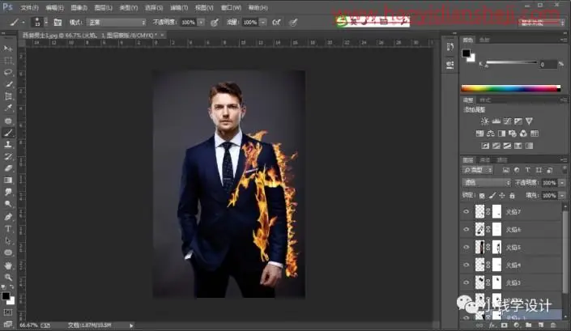Screen dimensions: 571x331
Task: Click the K value input field
Action: 548,65
